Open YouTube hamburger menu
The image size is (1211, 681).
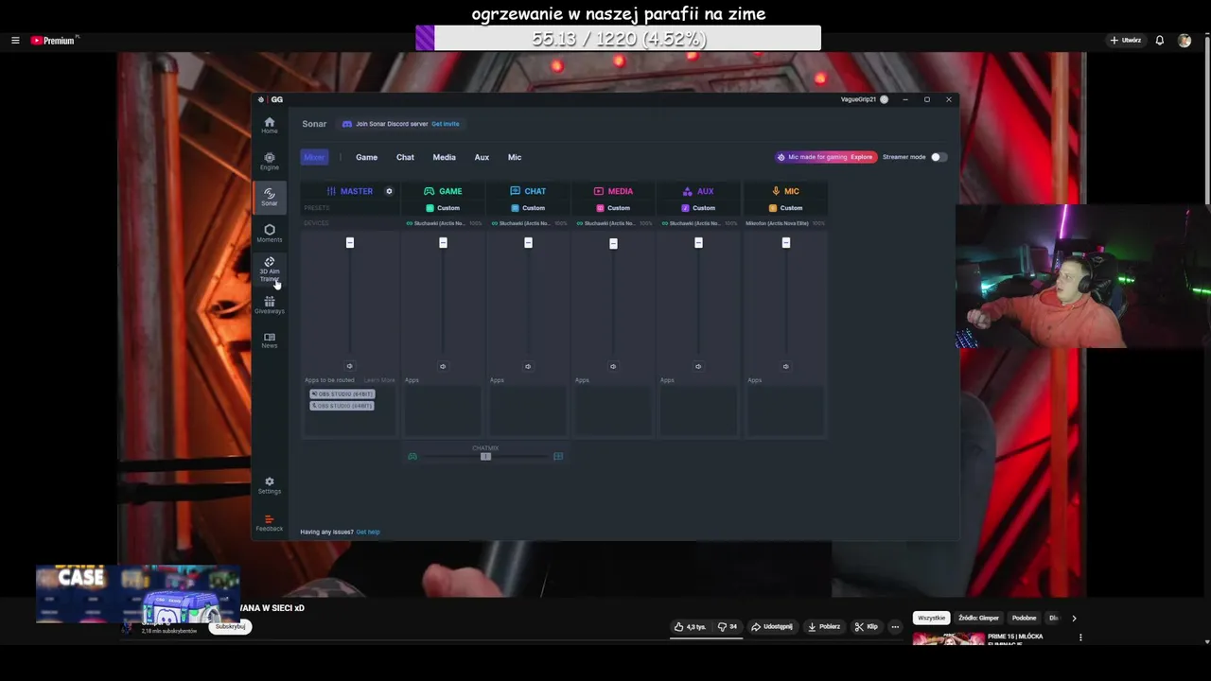[15, 40]
